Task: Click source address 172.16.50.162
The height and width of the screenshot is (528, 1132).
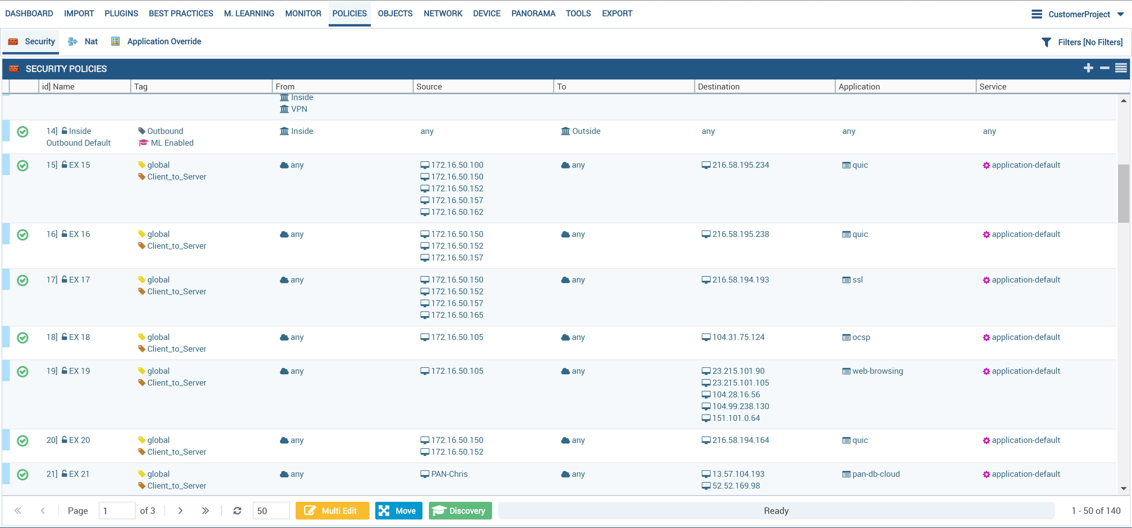Action: pos(457,212)
